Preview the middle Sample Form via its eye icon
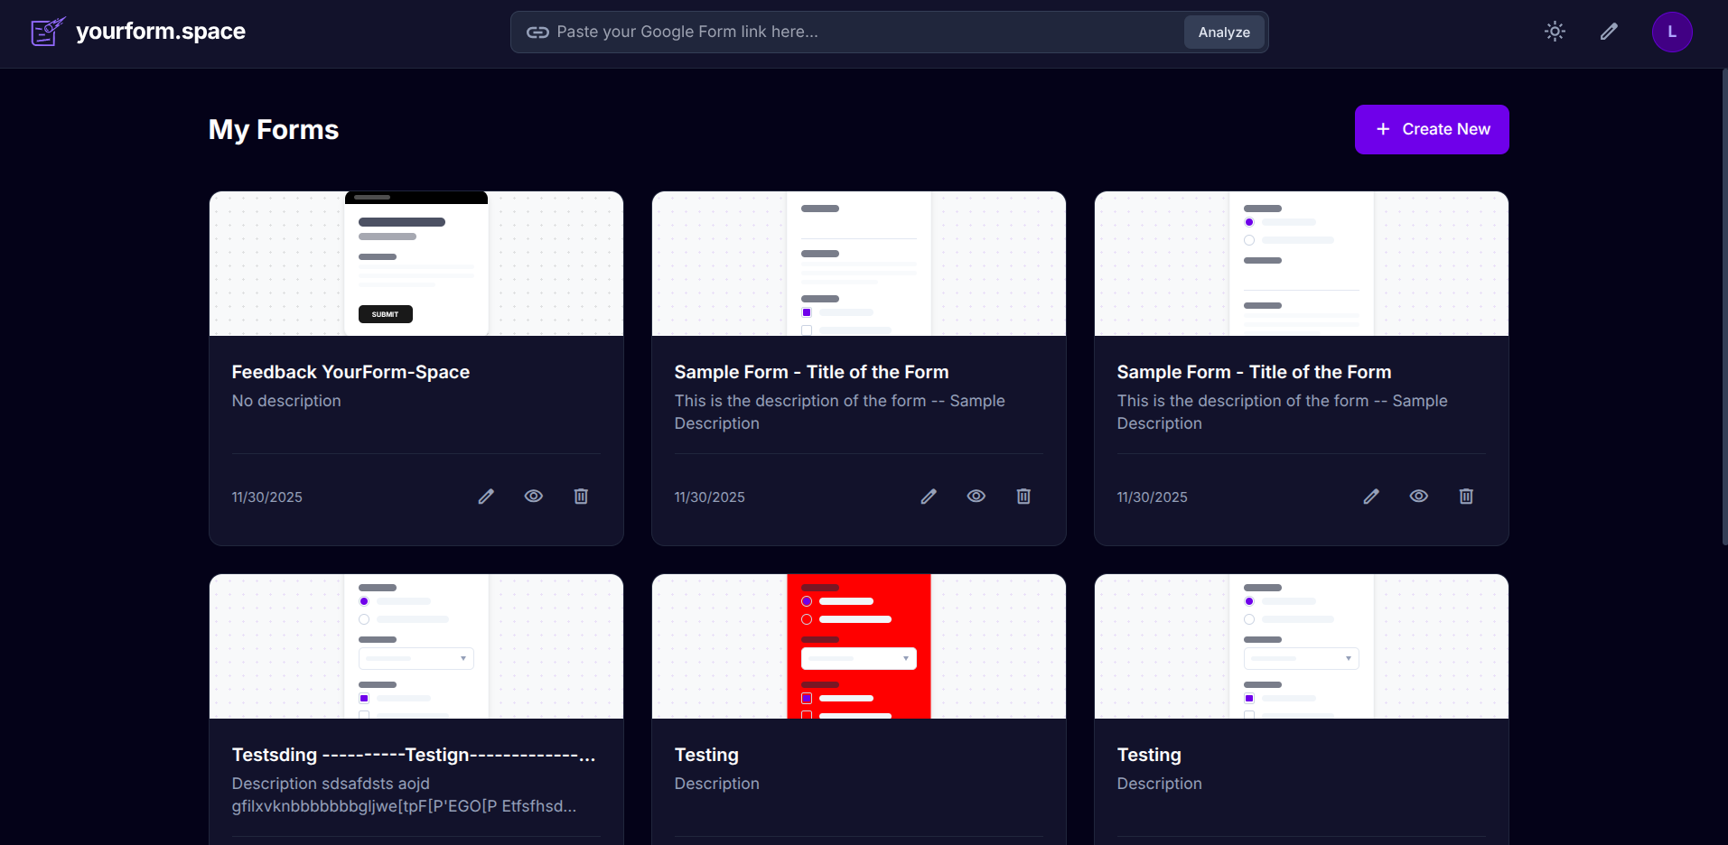 (x=976, y=497)
